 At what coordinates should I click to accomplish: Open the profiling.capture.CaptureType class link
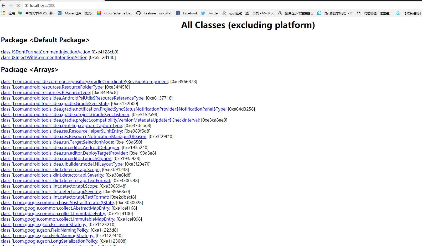62,125
